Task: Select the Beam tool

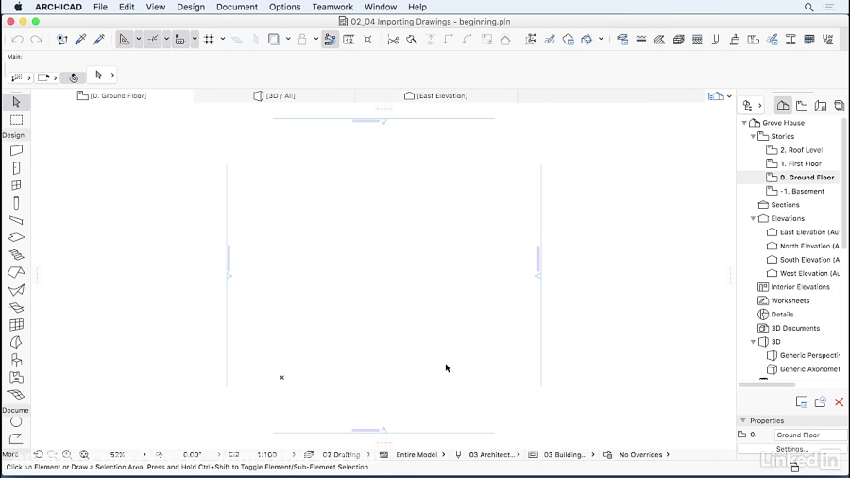Action: (16, 220)
